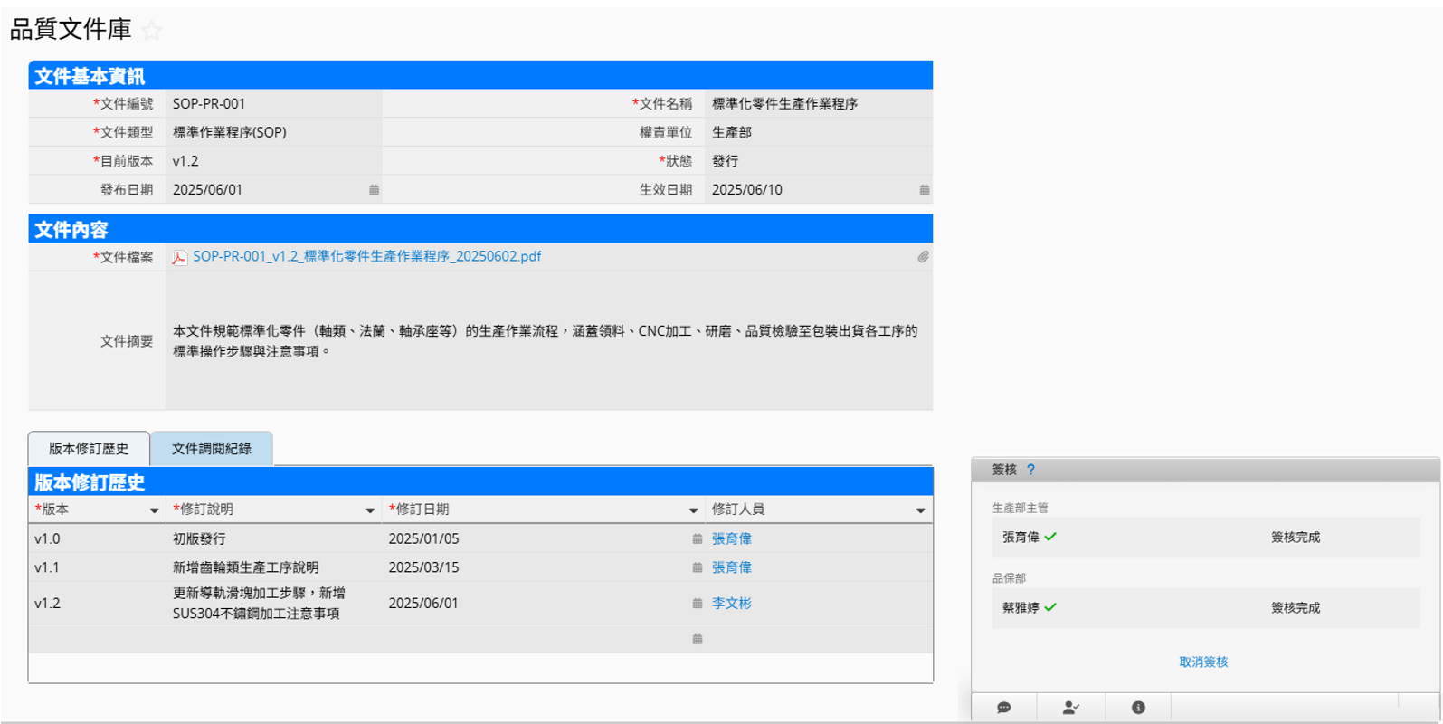Screen dimensions: 1443x724
Task: Open calendar icon in v1.1 revision row
Action: (x=697, y=567)
